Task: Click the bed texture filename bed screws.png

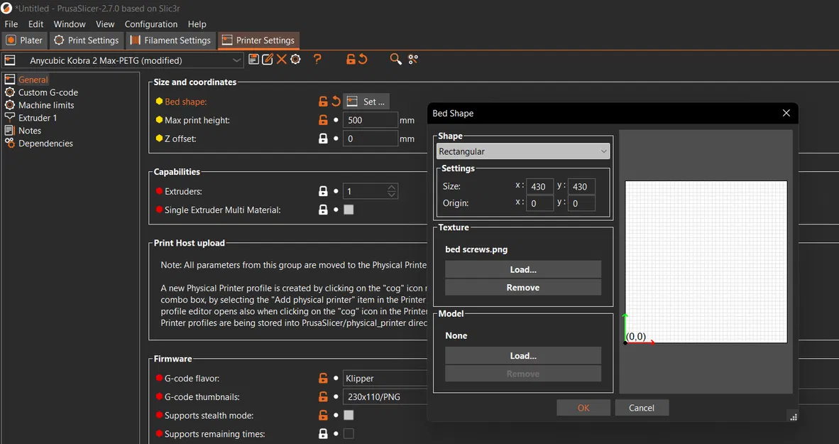Action: point(476,249)
